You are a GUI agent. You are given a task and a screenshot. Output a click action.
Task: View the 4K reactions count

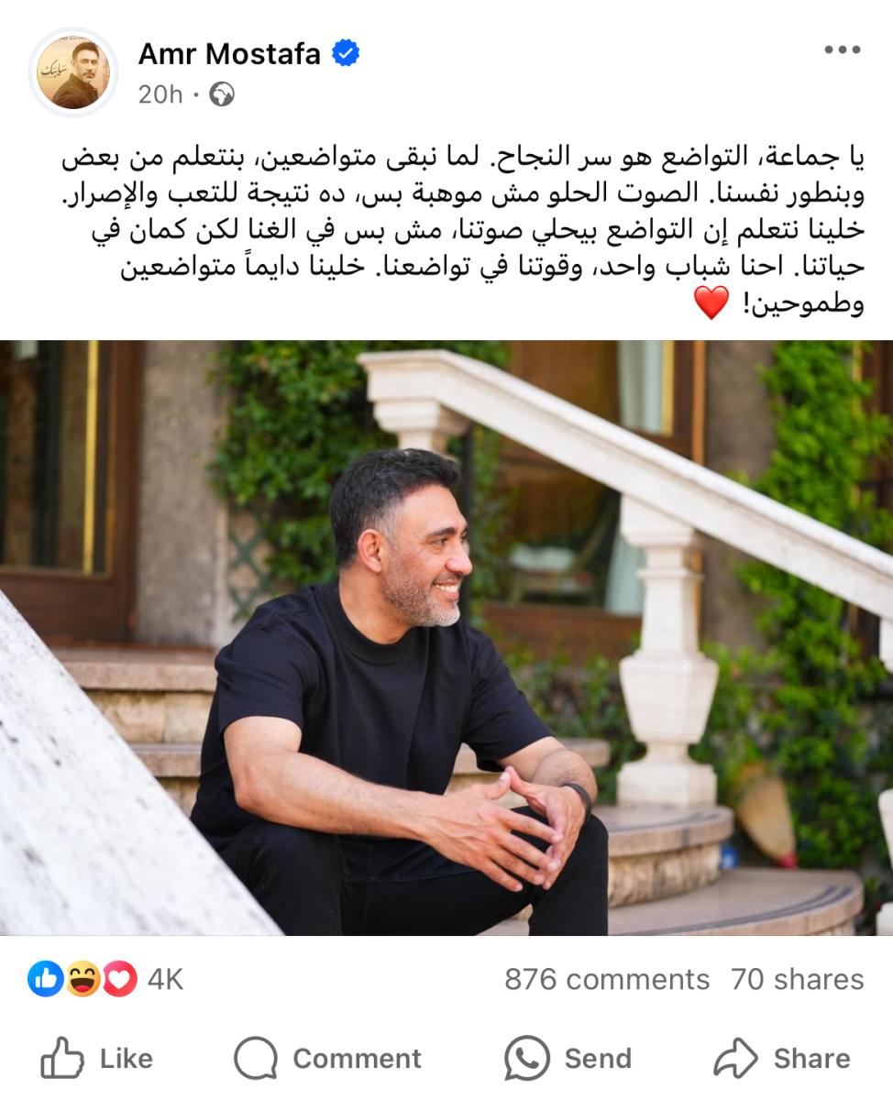(x=165, y=980)
